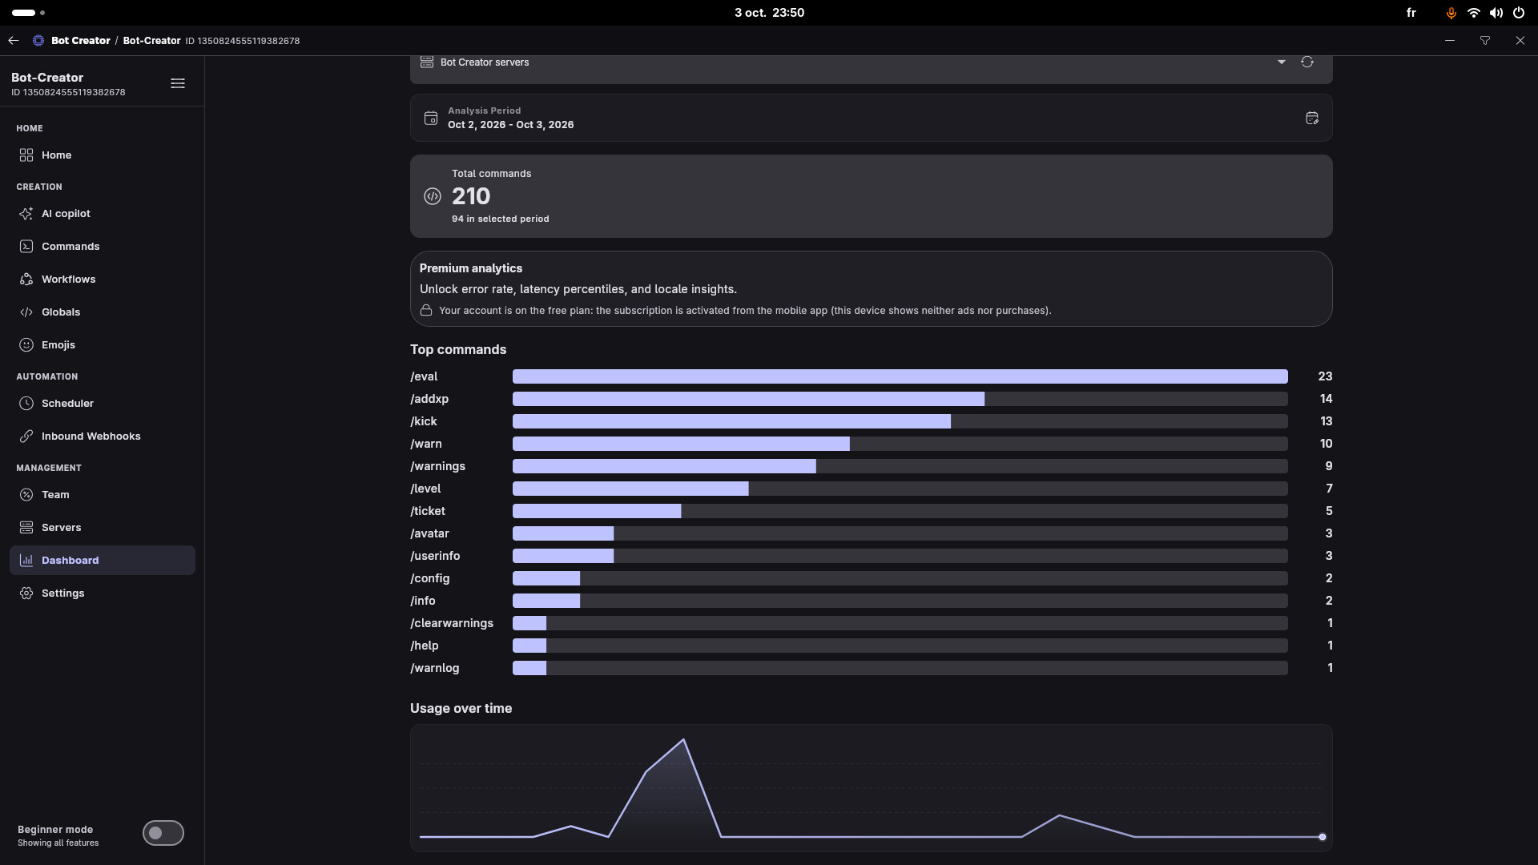Open Servers from sidebar
Image resolution: width=1538 pixels, height=865 pixels.
103,528
